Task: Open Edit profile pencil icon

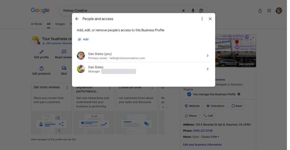Action: coord(41,52)
